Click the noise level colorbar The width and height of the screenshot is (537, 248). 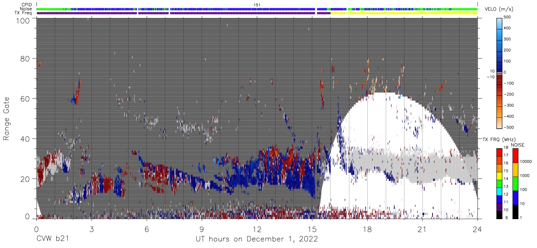coord(515,183)
